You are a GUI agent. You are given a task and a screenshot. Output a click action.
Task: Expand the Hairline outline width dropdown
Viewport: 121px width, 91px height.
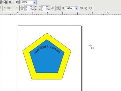tap(76, 8)
